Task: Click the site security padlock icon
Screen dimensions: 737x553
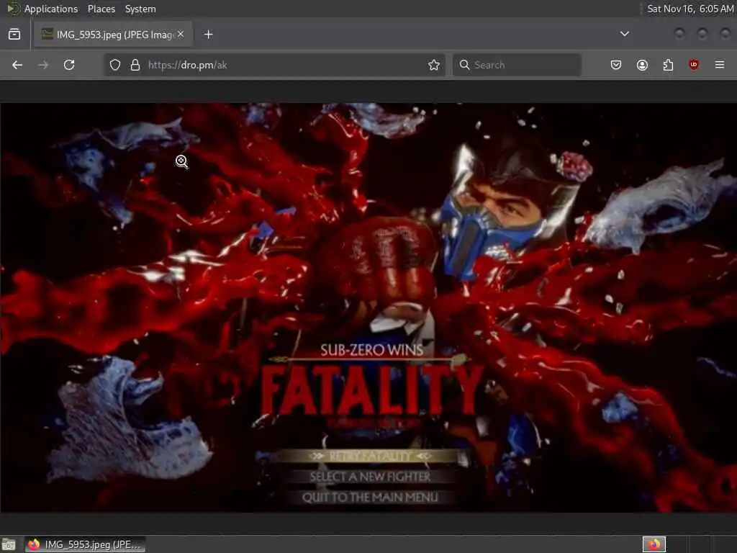Action: pyautogui.click(x=135, y=65)
